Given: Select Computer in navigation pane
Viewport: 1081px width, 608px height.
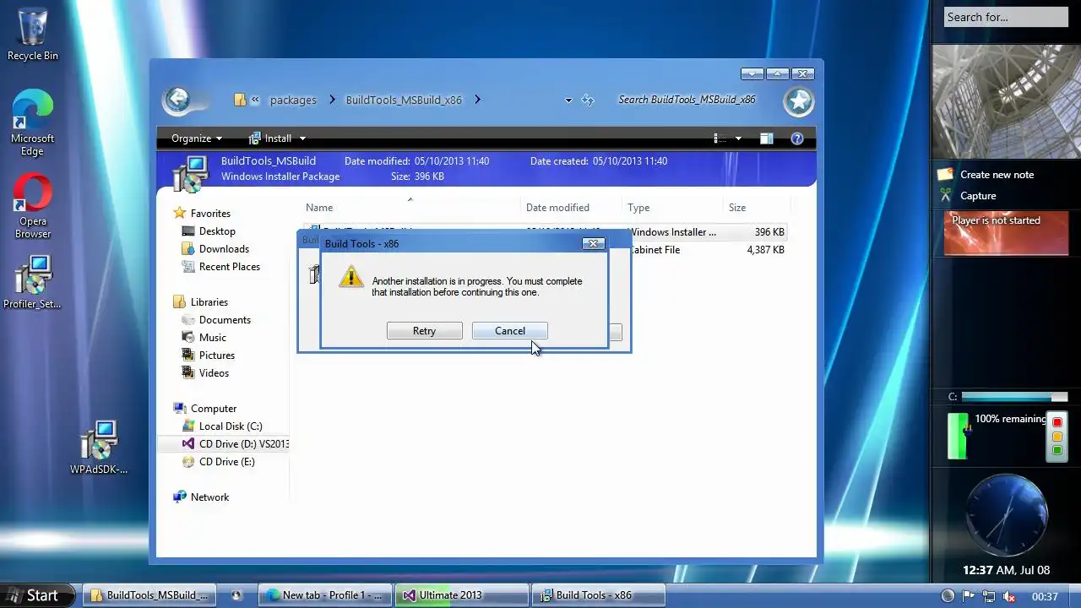Looking at the screenshot, I should tap(213, 409).
